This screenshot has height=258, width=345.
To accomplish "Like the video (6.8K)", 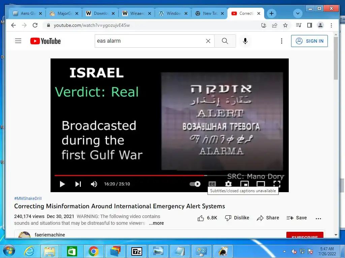I will point(207,218).
